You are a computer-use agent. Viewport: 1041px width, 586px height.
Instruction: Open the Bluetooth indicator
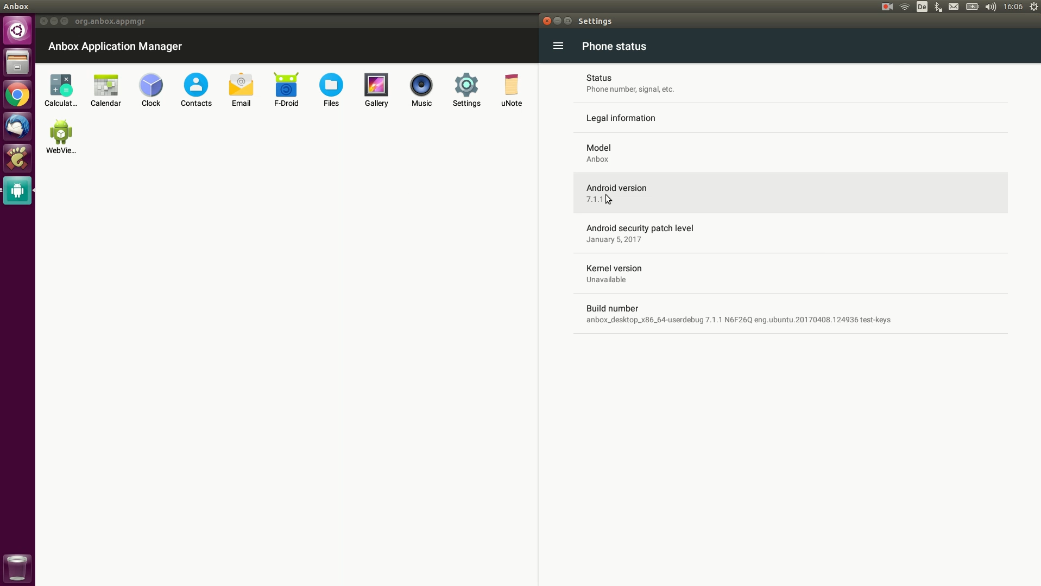938,7
